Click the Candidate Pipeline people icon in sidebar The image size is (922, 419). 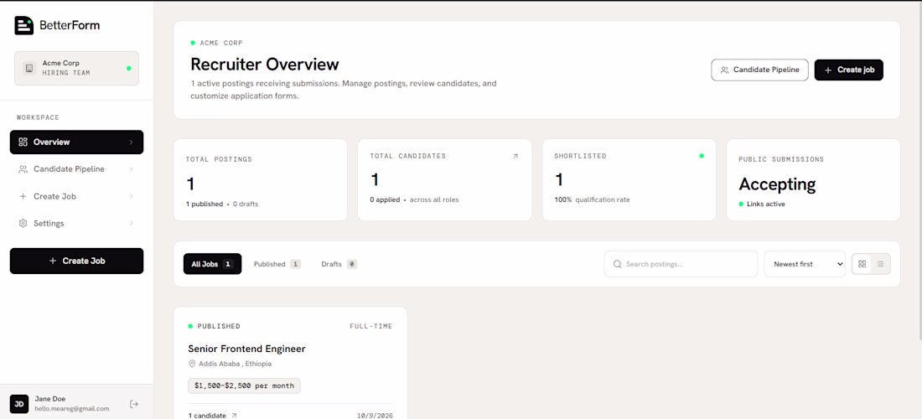click(23, 169)
